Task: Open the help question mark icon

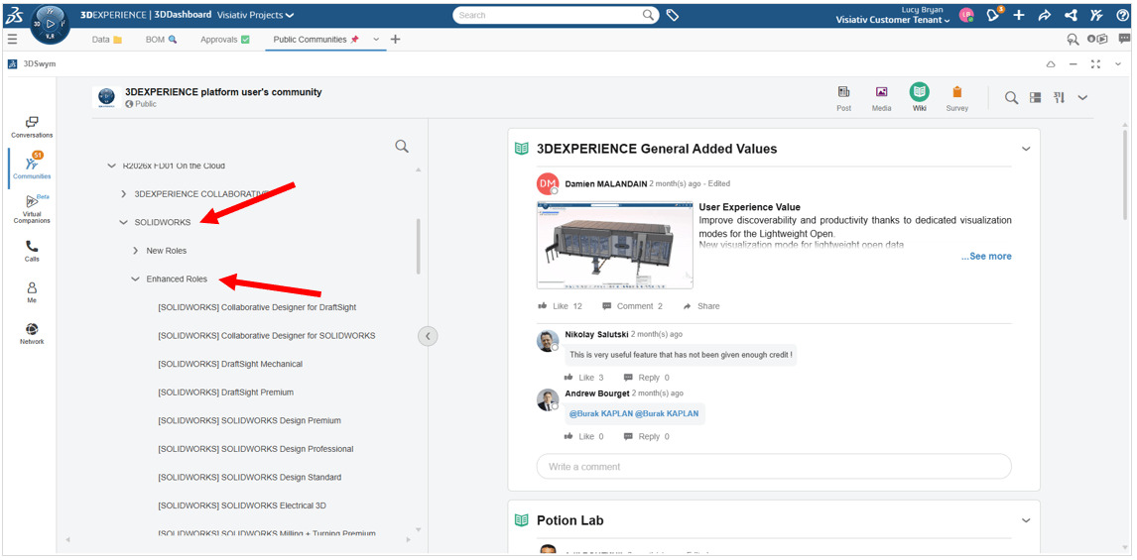Action: point(1122,15)
